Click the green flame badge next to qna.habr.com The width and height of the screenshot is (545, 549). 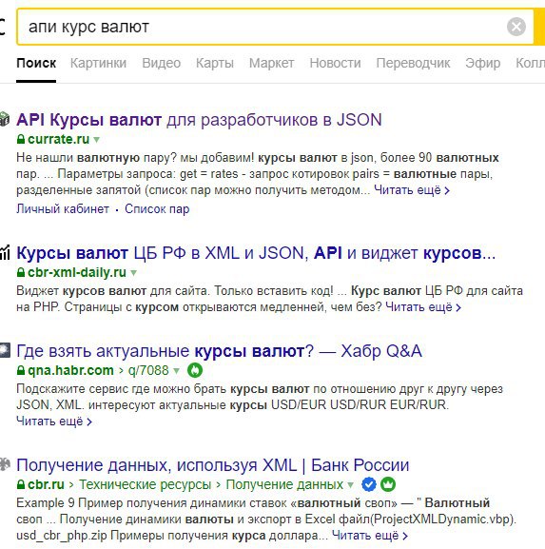pos(195,370)
